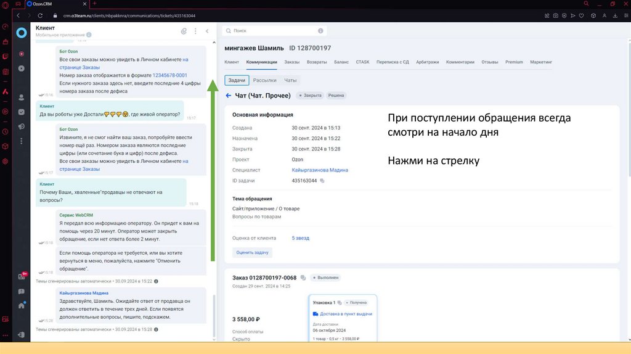
Task: Open the browser downloads icon
Action: coord(615,15)
